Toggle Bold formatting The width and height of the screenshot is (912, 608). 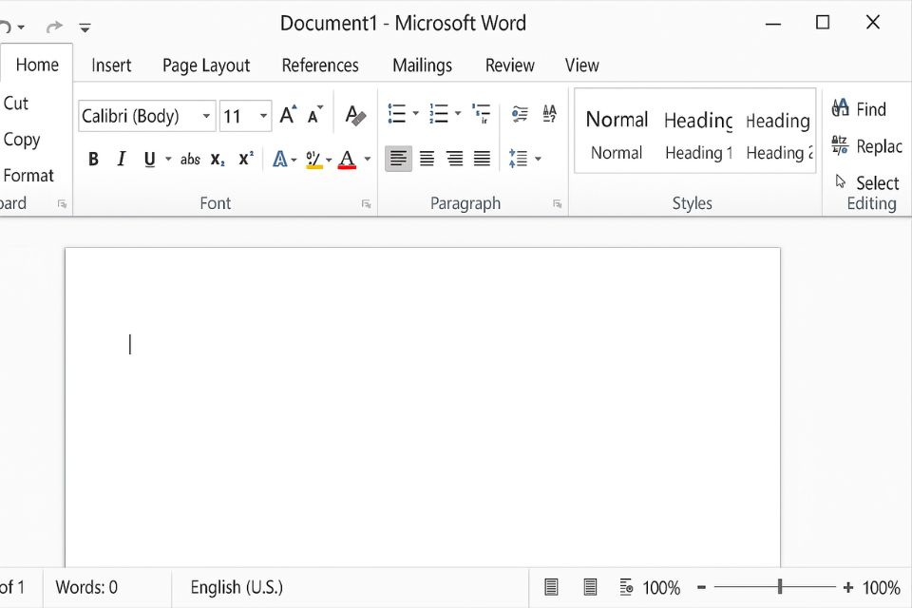tap(93, 160)
